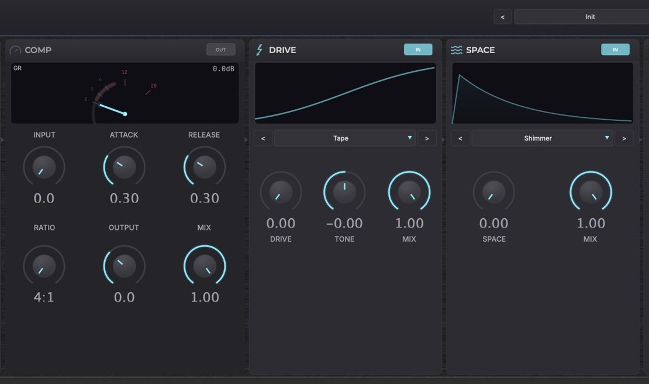649x384 pixels.
Task: Click the -0.00 tone value
Action: click(x=344, y=223)
